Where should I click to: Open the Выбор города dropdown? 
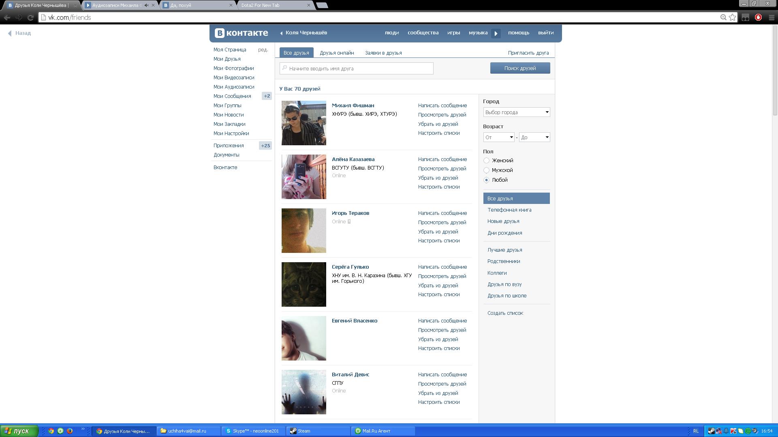516,112
